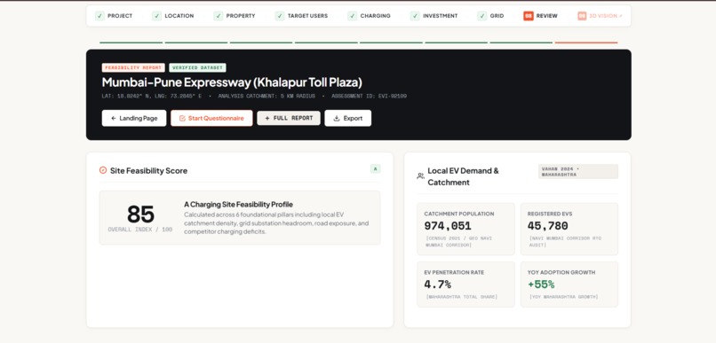The height and width of the screenshot is (343, 716).
Task: Go back to Landing Page
Action: [x=134, y=118]
